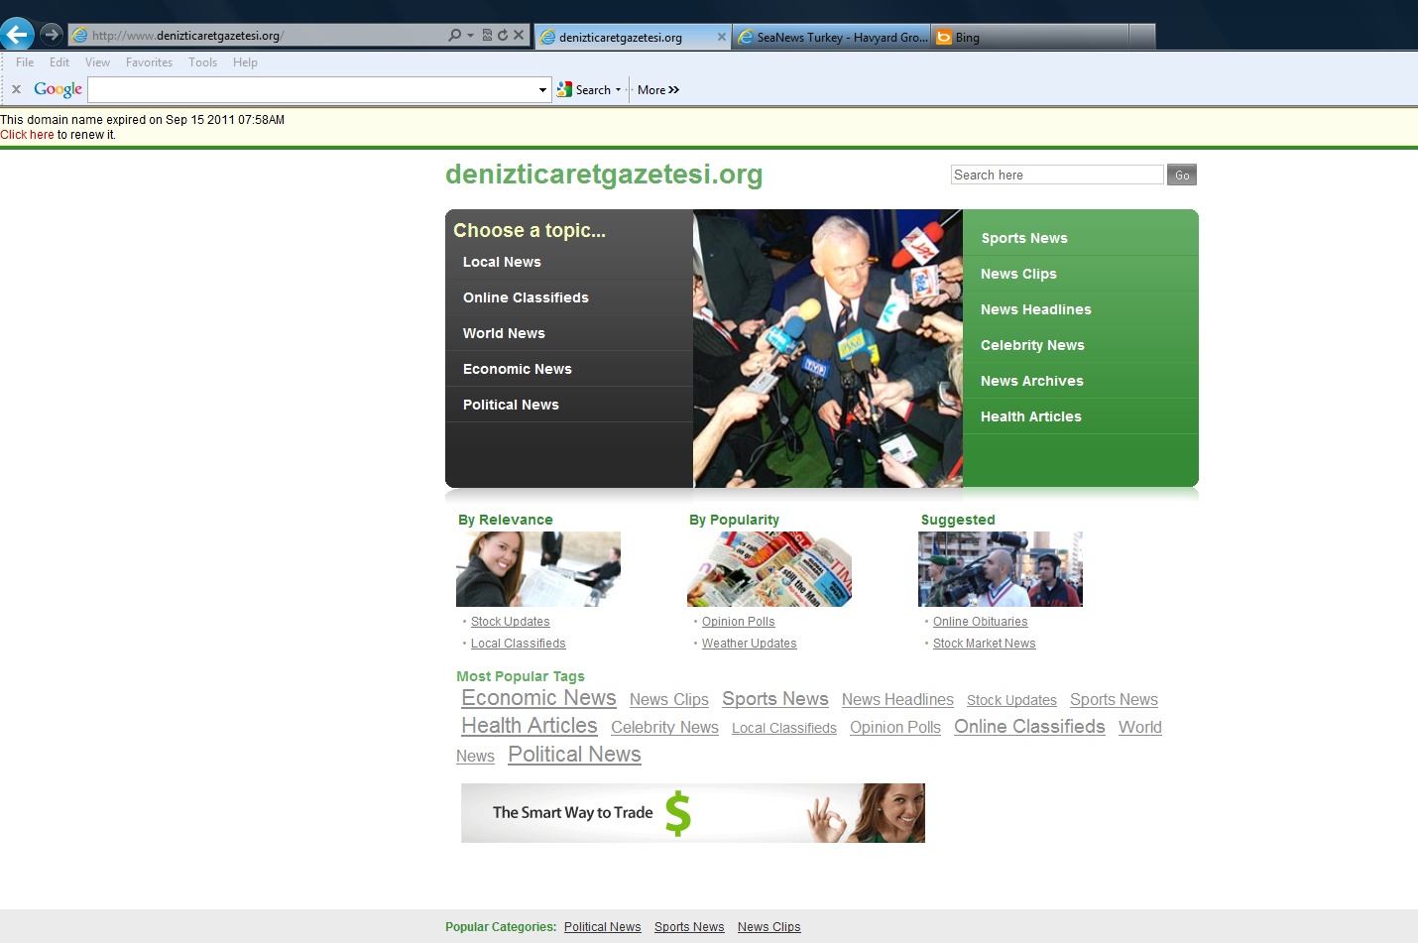Viewport: 1418px width, 943px height.
Task: Click the Compatibility View icon in address bar
Action: click(x=487, y=35)
